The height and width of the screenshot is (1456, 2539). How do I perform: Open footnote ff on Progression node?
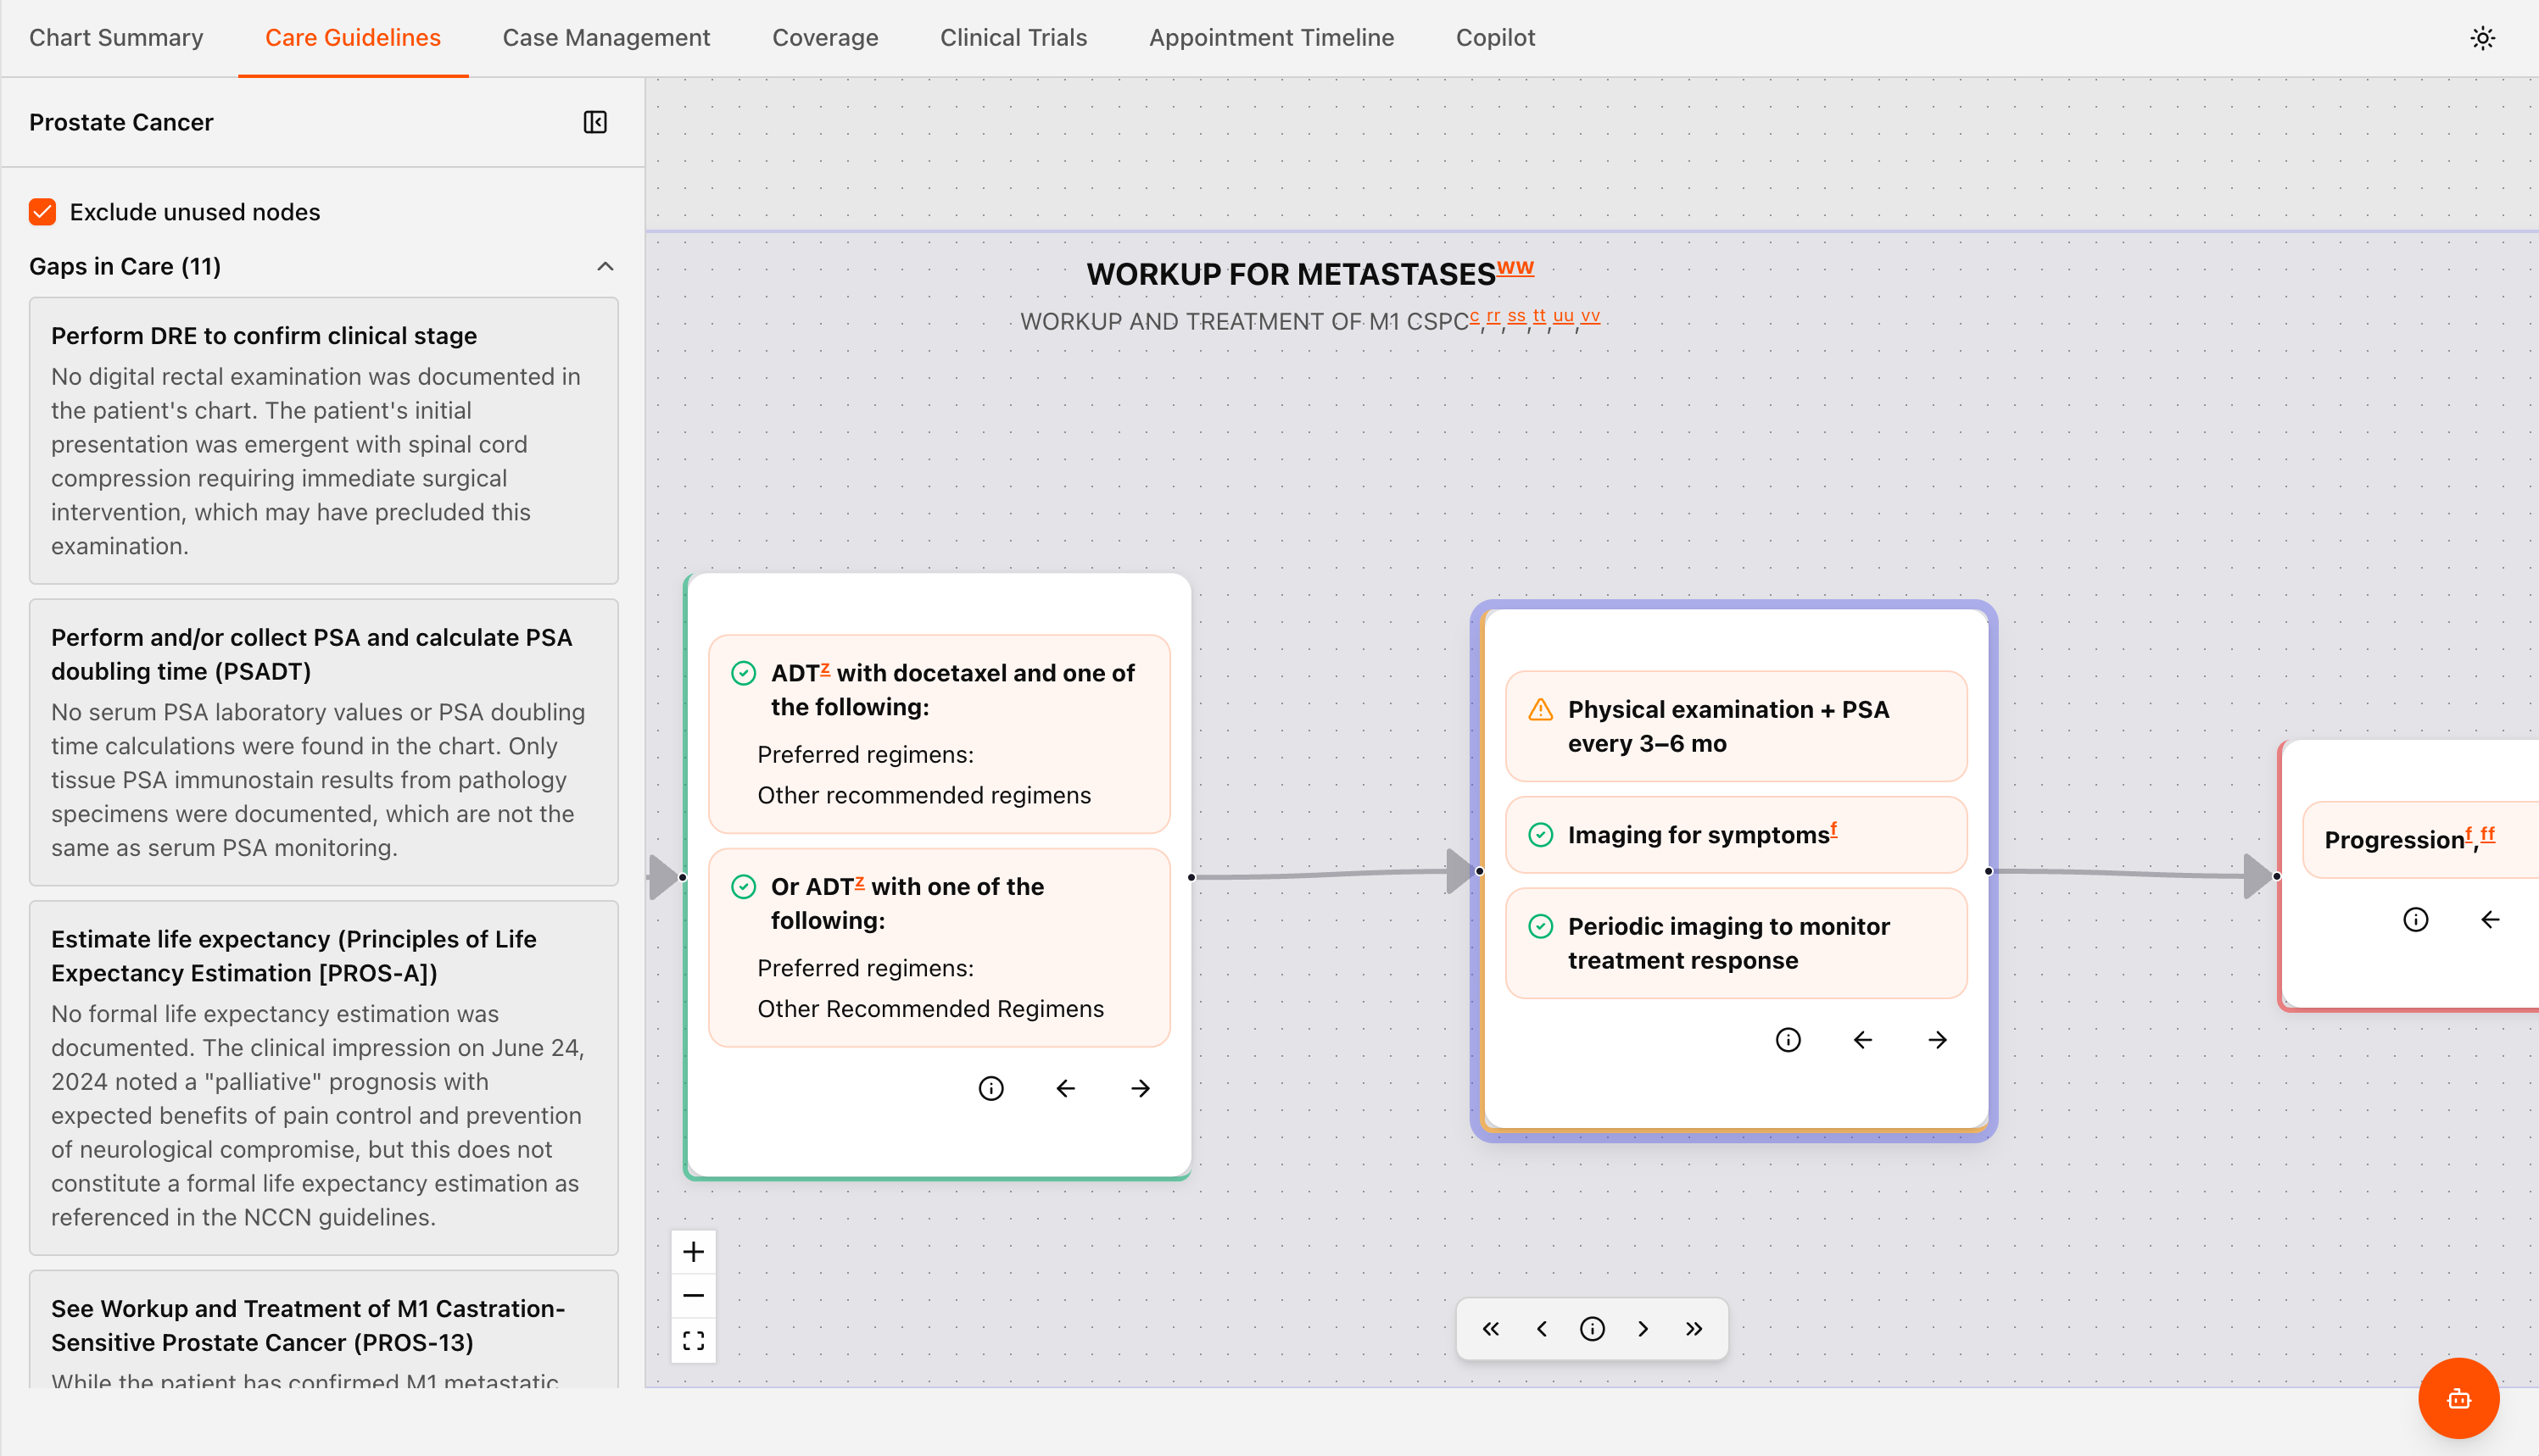pos(2487,834)
